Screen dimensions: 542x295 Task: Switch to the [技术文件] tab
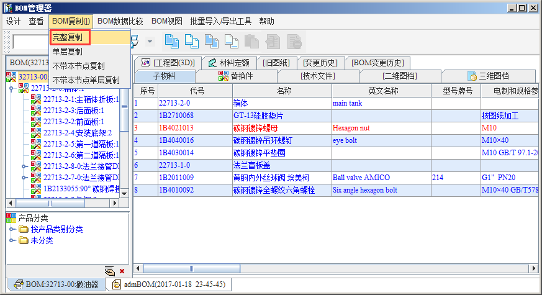pos(317,76)
